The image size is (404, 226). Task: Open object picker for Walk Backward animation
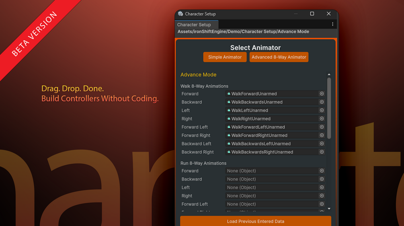(x=322, y=102)
